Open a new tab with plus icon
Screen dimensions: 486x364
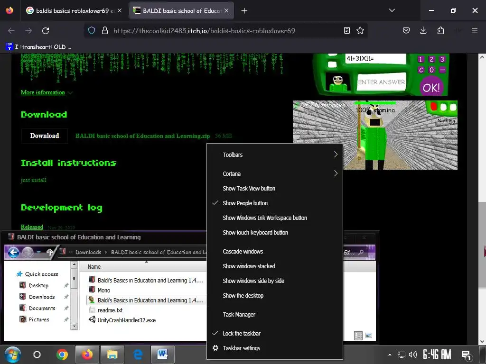(x=244, y=11)
